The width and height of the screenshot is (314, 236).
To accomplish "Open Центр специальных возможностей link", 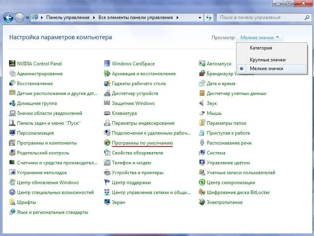I will tap(55, 192).
